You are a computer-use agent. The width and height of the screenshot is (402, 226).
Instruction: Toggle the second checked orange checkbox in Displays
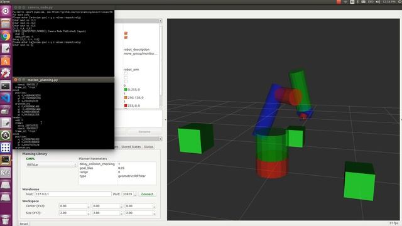[126, 38]
